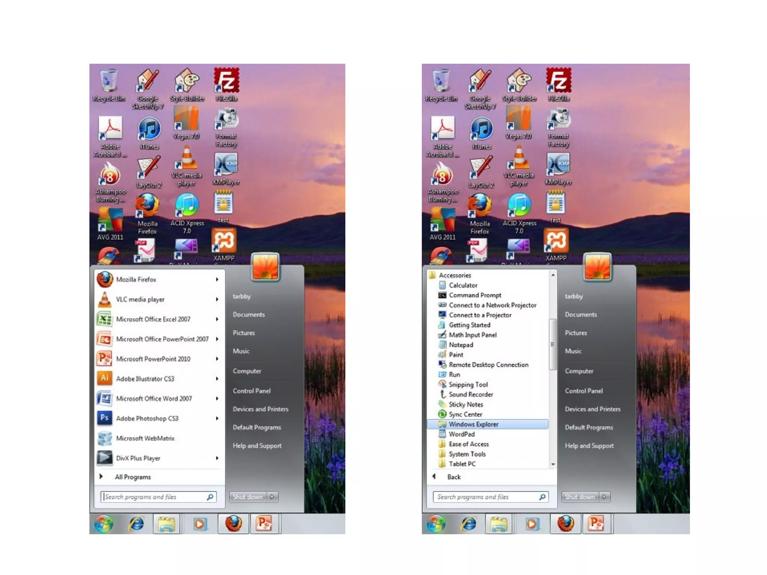Open Microsoft WebMatrix in the Start menu
Viewport: 767px width, 575px height.
click(x=145, y=438)
